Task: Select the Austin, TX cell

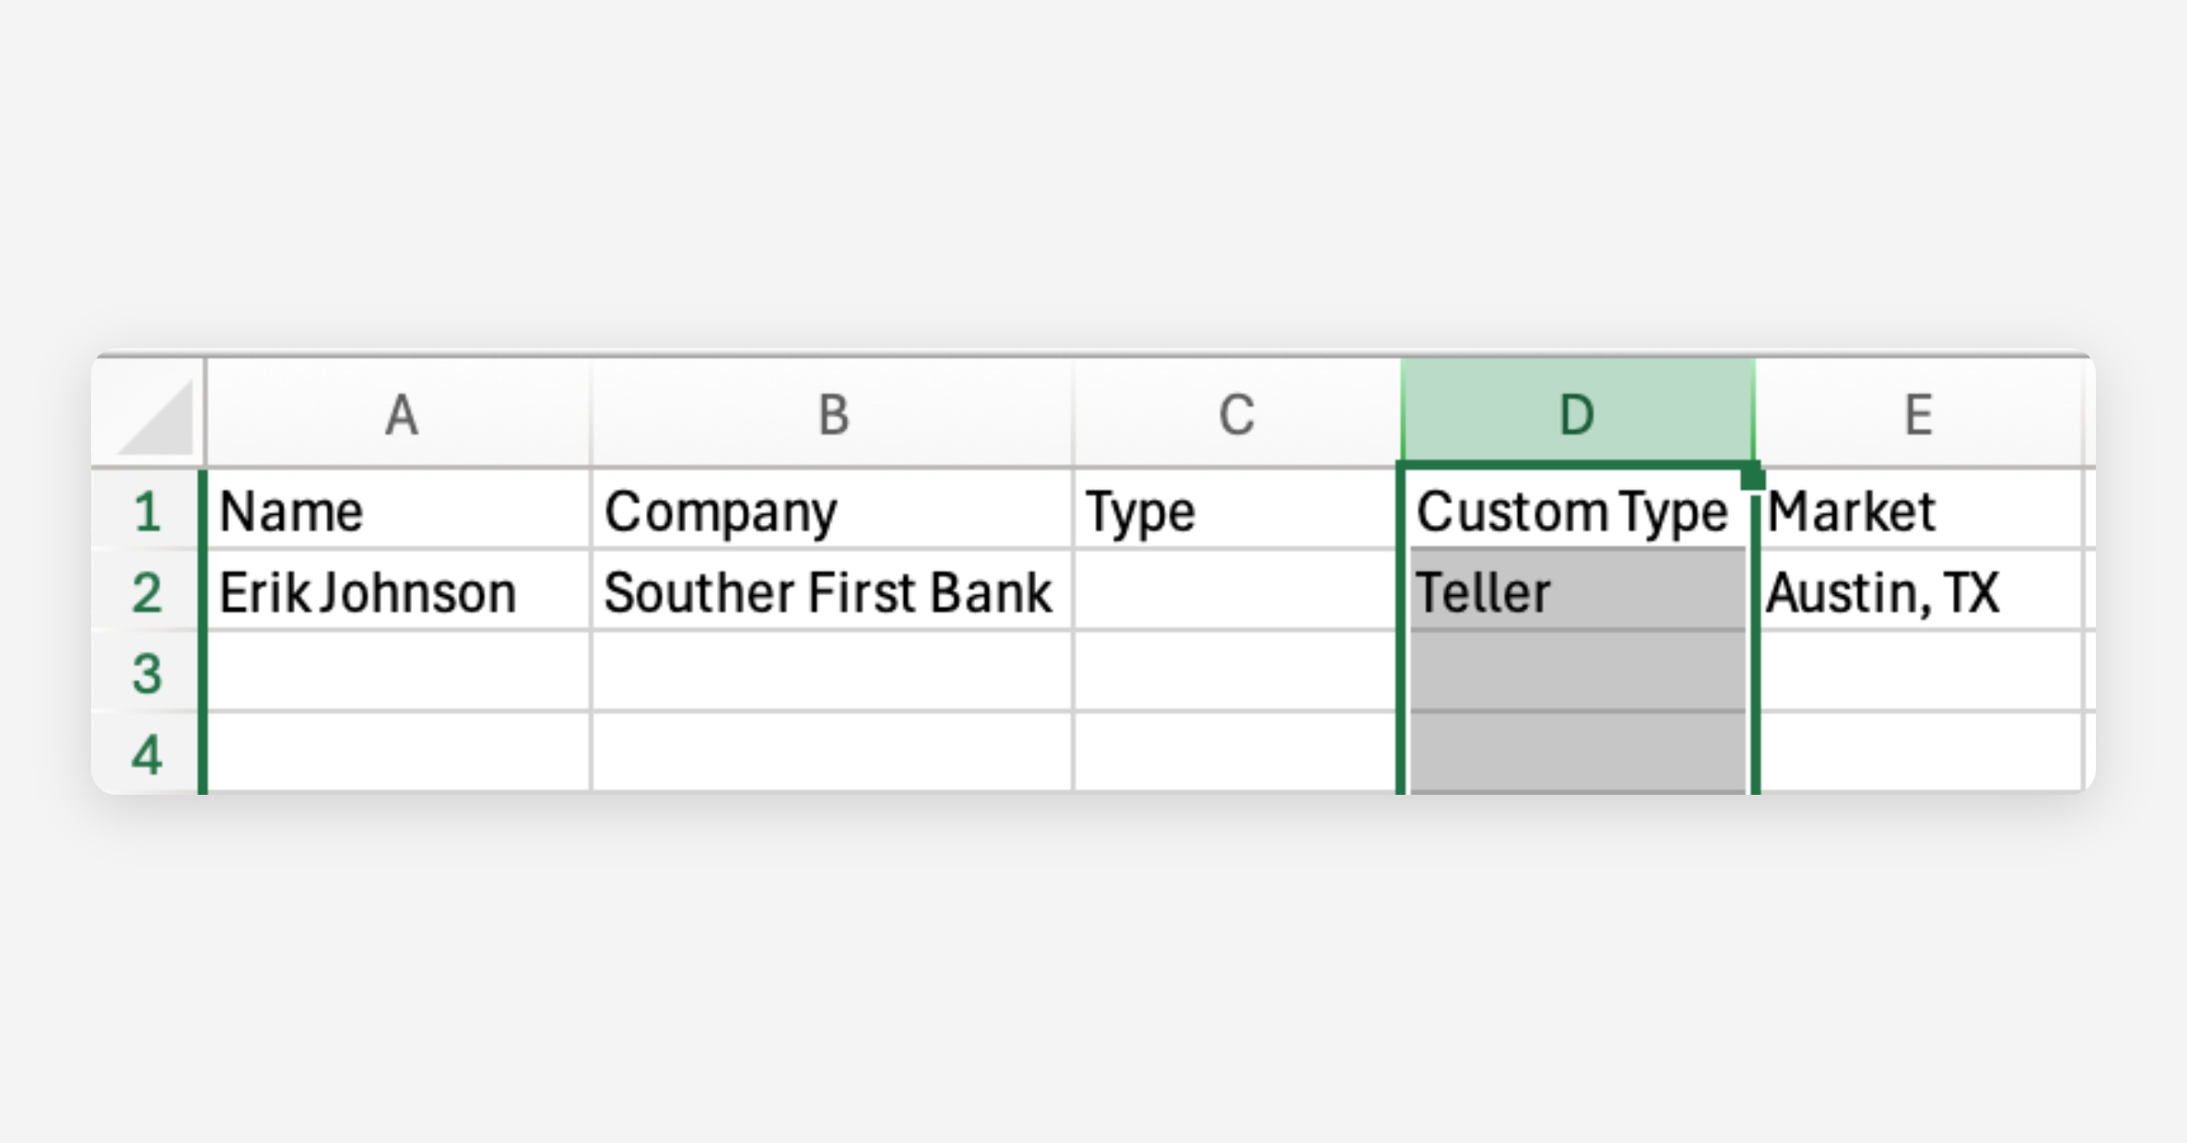Action: [x=1918, y=592]
